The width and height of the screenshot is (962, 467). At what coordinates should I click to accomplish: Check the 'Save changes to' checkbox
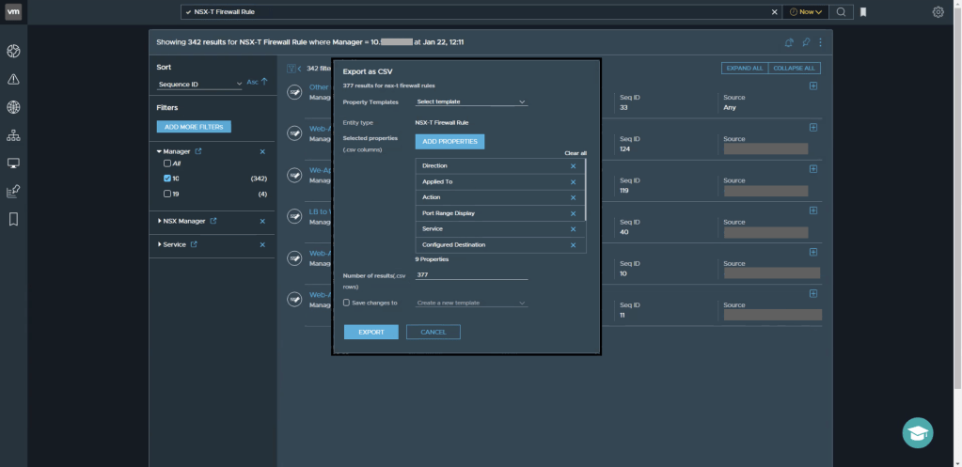tap(347, 303)
